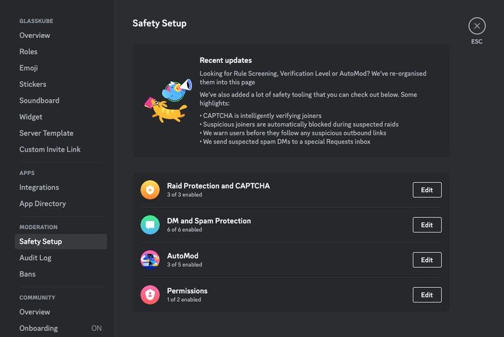504x337 pixels.
Task: Open the App Directory
Action: tap(60, 203)
